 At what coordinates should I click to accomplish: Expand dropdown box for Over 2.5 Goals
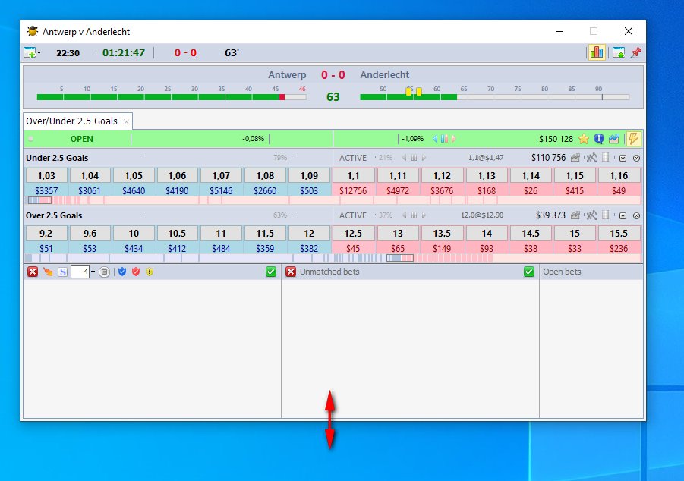pos(623,216)
